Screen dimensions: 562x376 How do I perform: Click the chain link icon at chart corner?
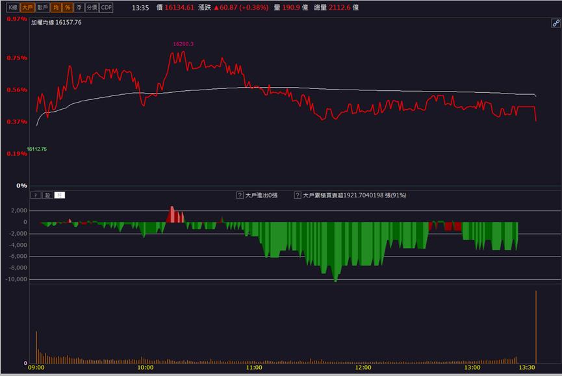556,23
